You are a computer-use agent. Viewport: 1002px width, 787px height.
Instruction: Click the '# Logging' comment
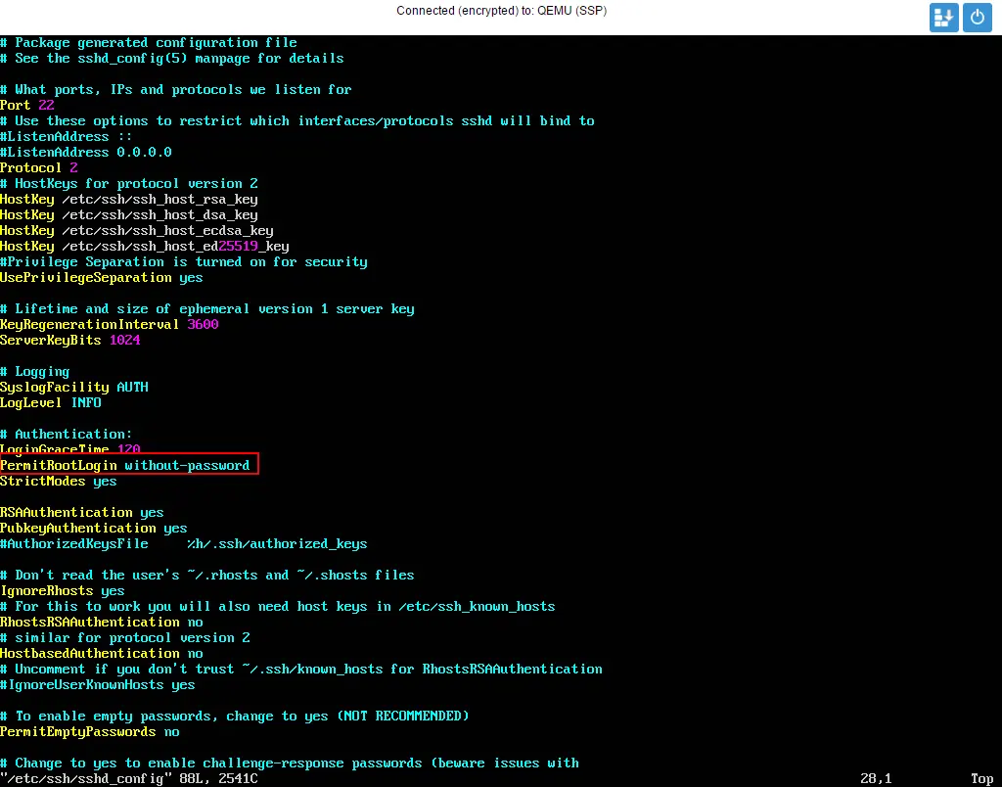pos(35,371)
